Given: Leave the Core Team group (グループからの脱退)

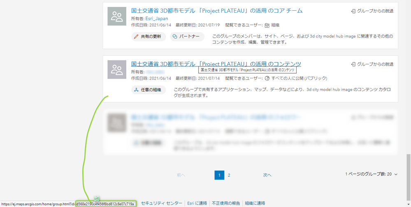Looking at the screenshot, I should (372, 11).
